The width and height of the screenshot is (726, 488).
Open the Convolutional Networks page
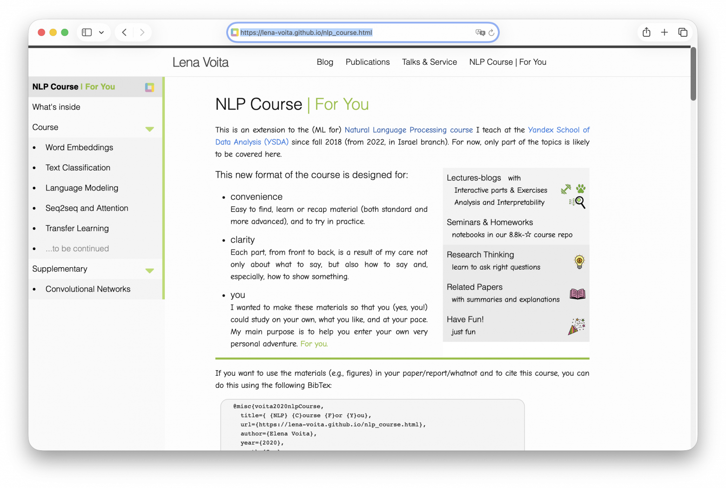tap(88, 289)
